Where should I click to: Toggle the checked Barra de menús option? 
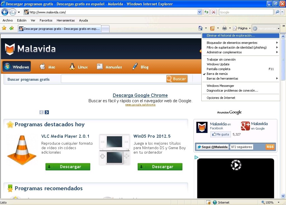click(x=240, y=74)
